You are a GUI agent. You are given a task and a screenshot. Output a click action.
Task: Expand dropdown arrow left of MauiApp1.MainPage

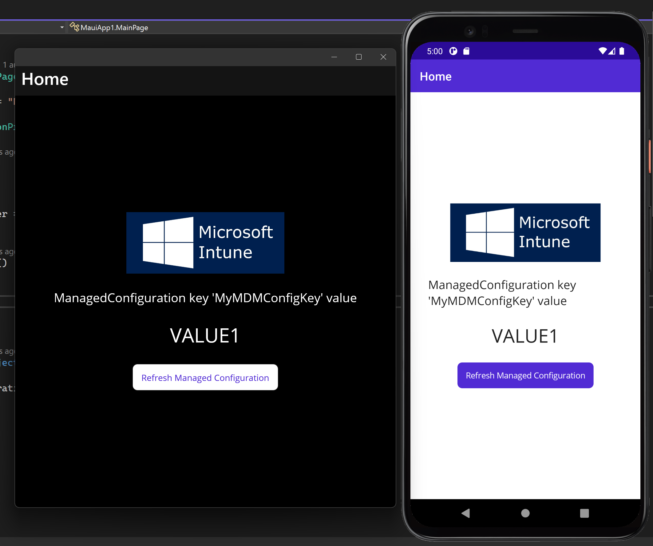pyautogui.click(x=62, y=27)
